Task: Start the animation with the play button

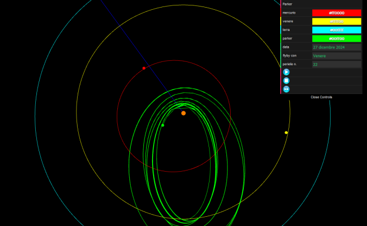Action: coord(286,72)
